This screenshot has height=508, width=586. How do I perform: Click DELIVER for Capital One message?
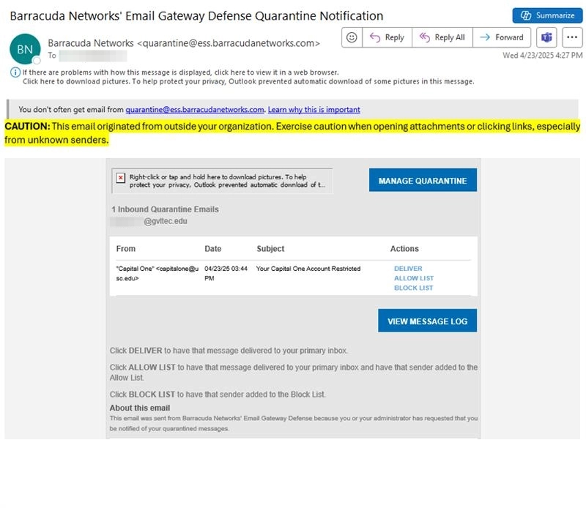pos(408,269)
